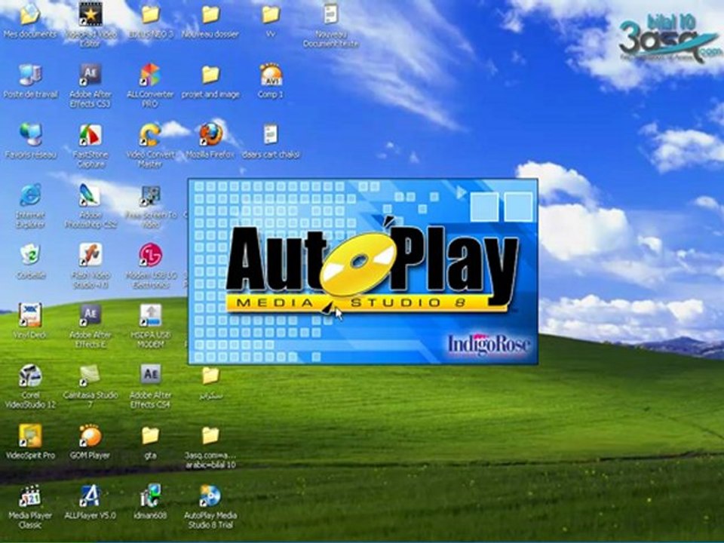The width and height of the screenshot is (724, 543).
Task: Open the gta folder
Action: point(150,435)
